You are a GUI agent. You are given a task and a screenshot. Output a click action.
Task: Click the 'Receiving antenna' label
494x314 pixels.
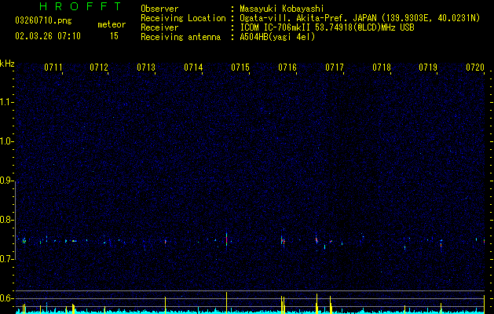coord(181,37)
